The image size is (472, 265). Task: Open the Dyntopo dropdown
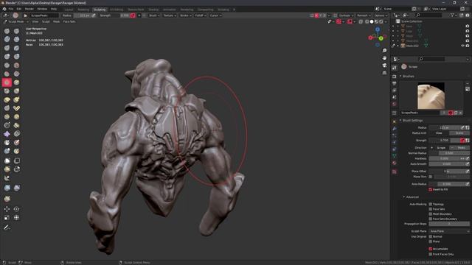pyautogui.click(x=346, y=15)
